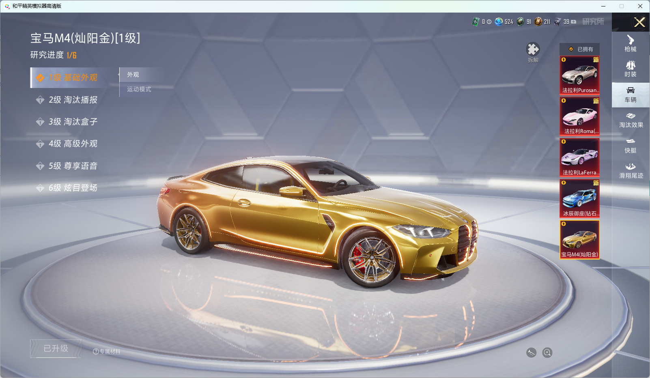Click the plus icon beside 39 currency
Image resolution: width=650 pixels, height=378 pixels.
point(574,22)
